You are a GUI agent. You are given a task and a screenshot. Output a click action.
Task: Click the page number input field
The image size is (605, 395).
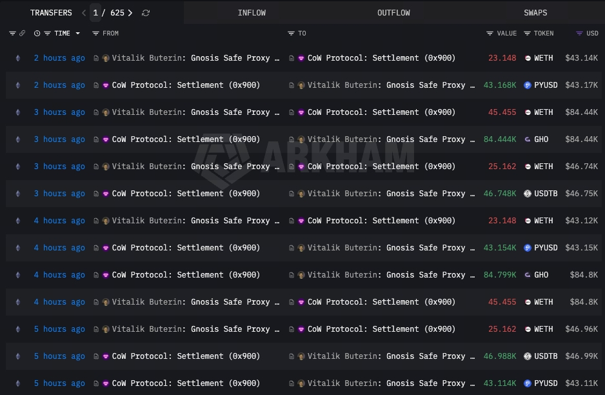(95, 13)
